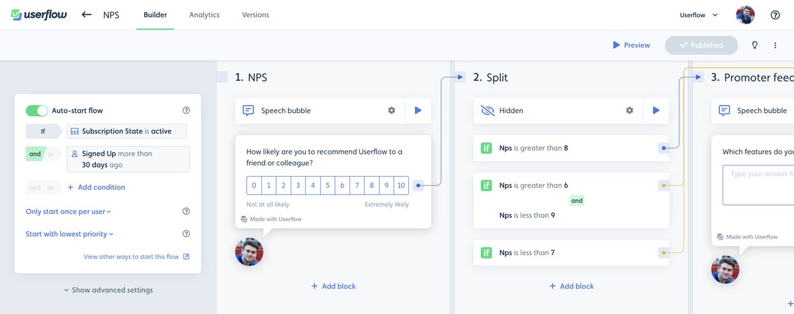Screen dimensions: 794x314
Task: Edit the Subscription State is active condition
Action: click(126, 131)
